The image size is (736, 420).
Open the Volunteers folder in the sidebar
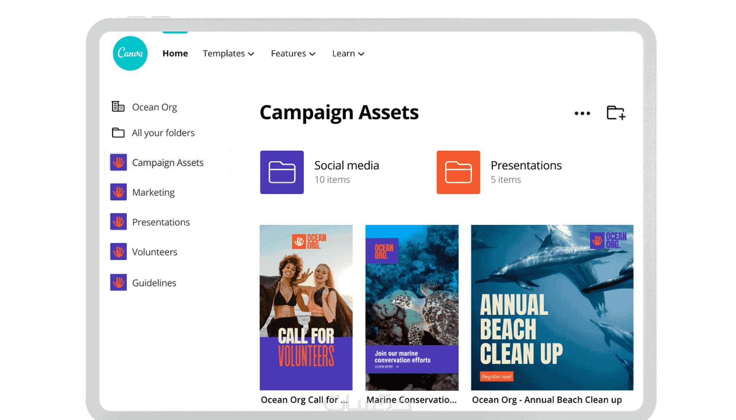click(x=155, y=252)
